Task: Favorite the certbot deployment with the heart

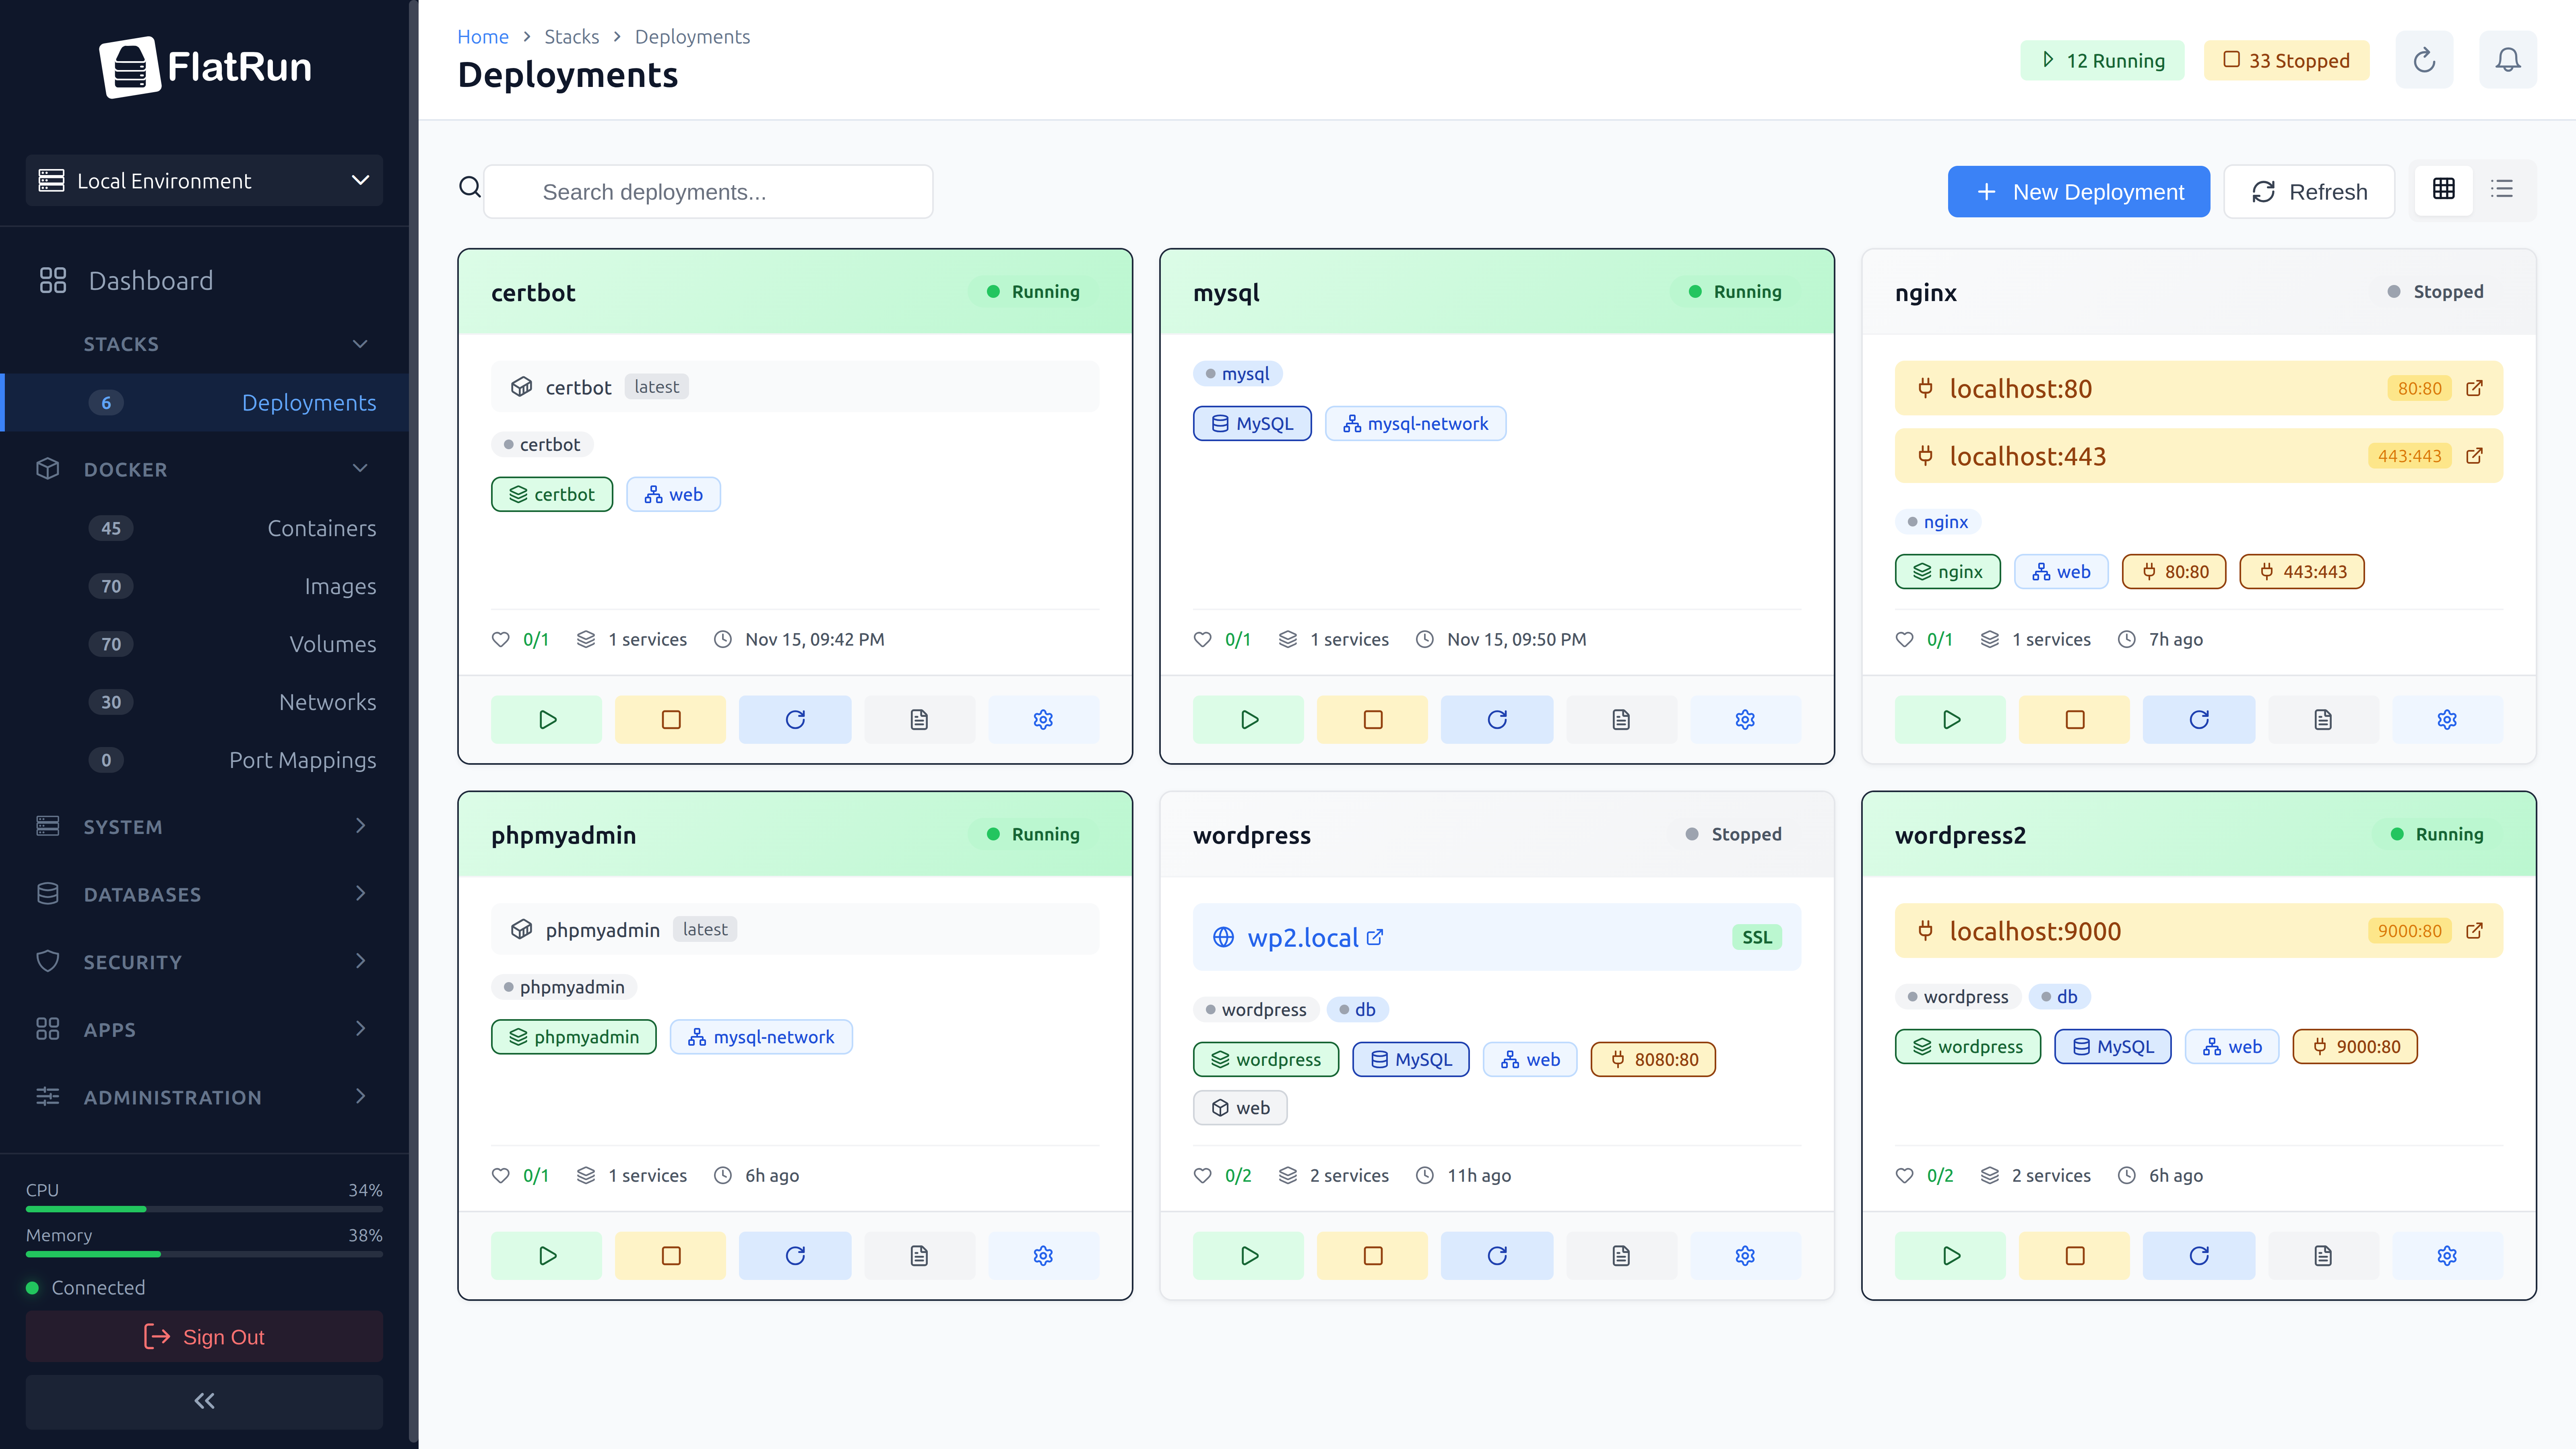Action: [501, 639]
